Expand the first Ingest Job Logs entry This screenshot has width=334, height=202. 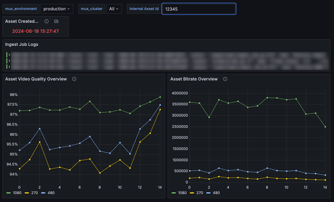pyautogui.click(x=9, y=54)
